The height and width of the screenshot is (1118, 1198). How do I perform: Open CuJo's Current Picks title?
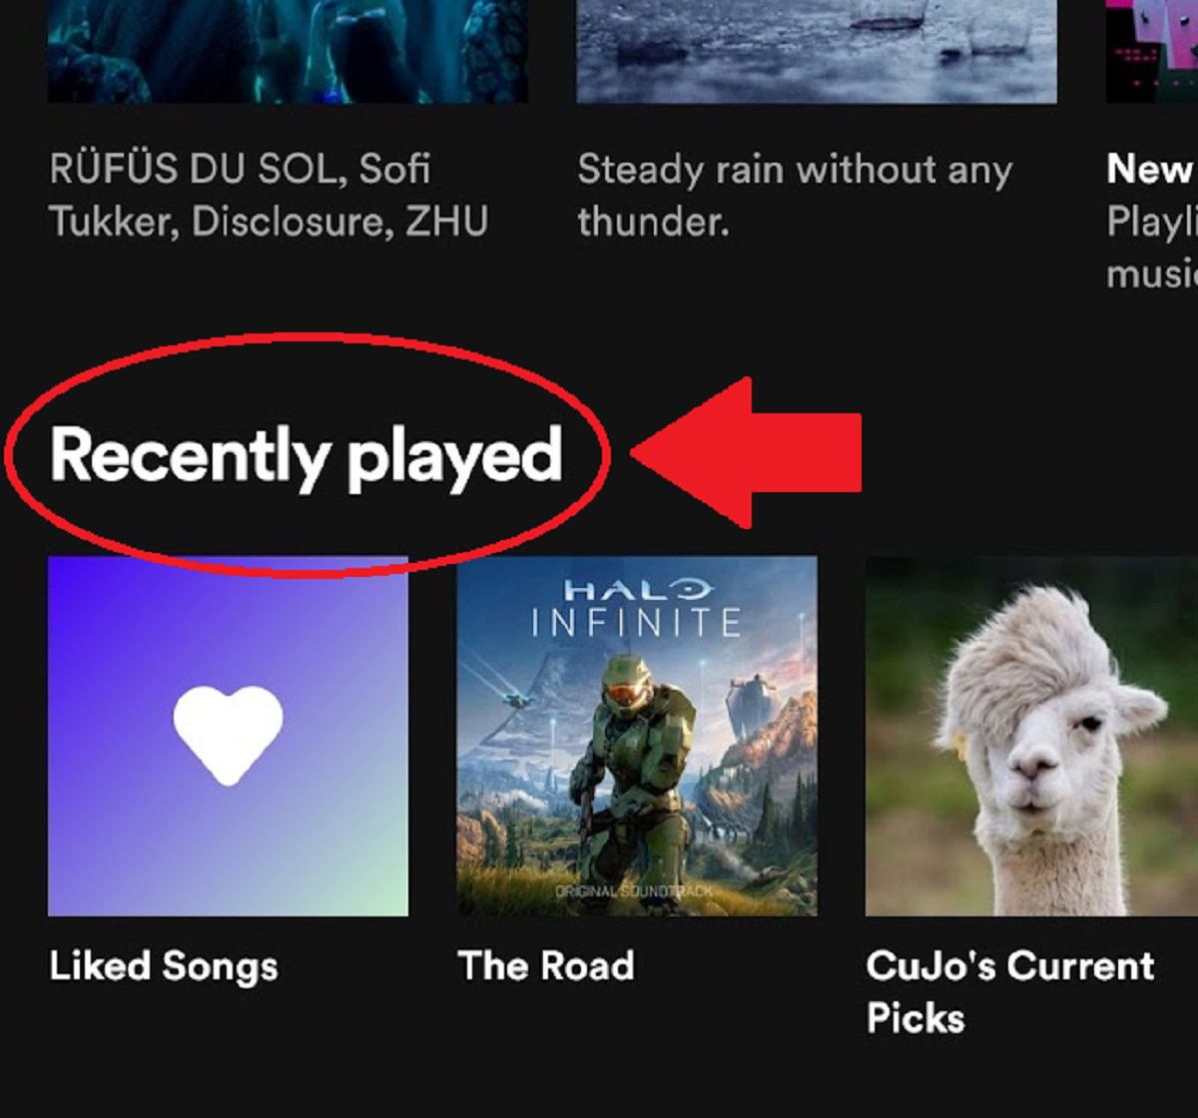tap(1010, 992)
